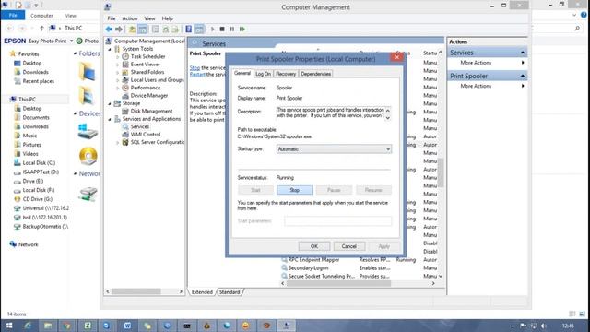This screenshot has width=590, height=332.
Task: Click the File tab in Explorer window
Action: pyautogui.click(x=13, y=16)
